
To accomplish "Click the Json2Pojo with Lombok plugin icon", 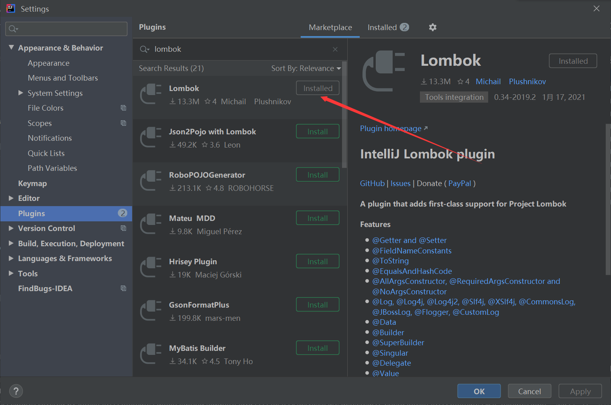I will point(151,138).
